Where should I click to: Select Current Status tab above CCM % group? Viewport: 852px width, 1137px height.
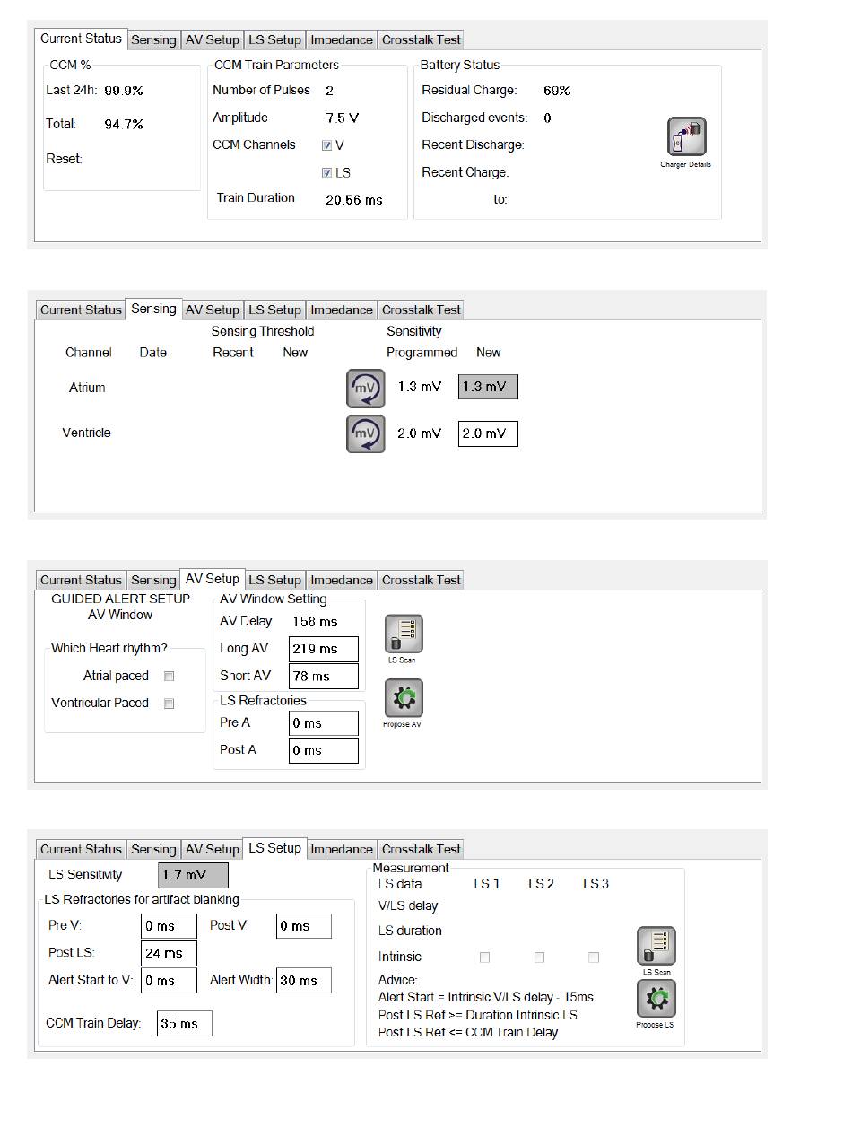(x=81, y=39)
